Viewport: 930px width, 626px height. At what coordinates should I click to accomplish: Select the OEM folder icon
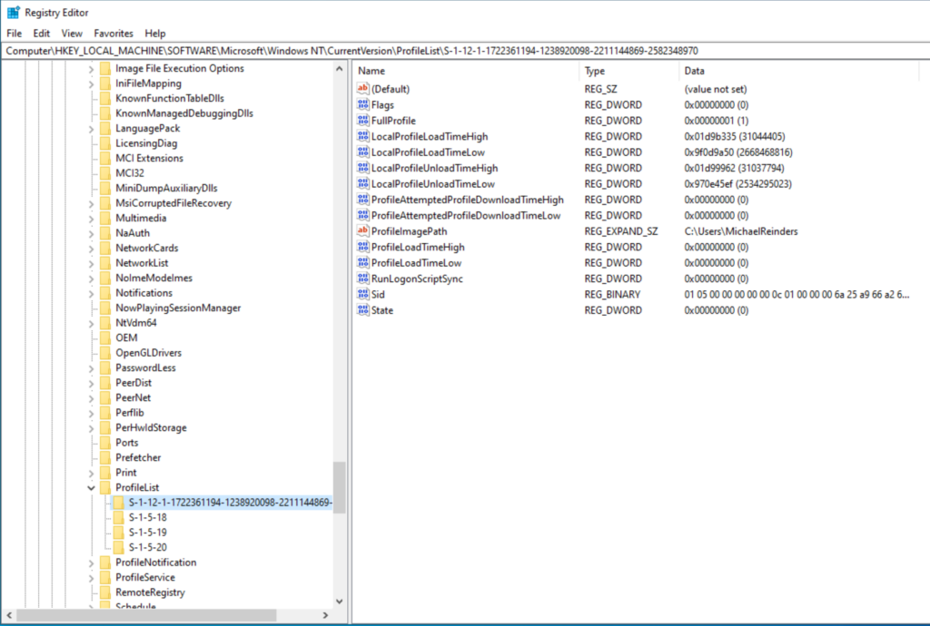tap(105, 338)
